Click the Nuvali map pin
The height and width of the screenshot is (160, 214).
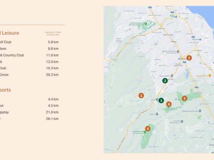(x=157, y=100)
